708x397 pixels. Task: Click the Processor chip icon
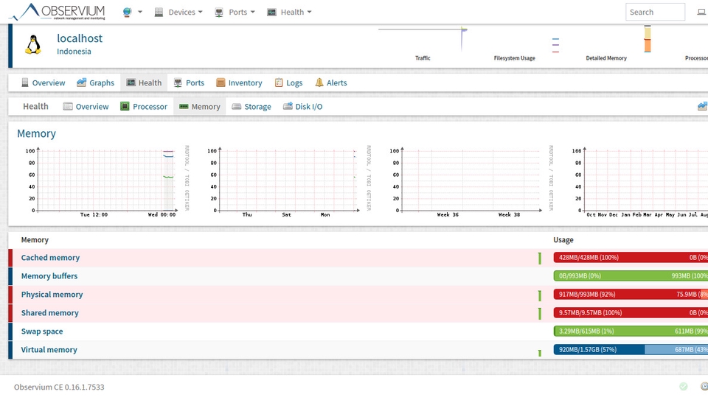(125, 107)
